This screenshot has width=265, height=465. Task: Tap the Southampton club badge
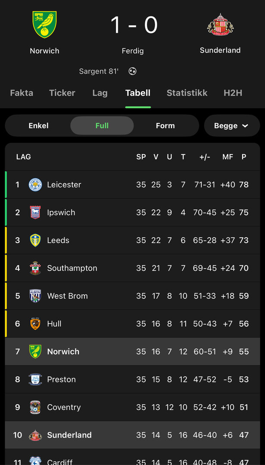tap(35, 268)
